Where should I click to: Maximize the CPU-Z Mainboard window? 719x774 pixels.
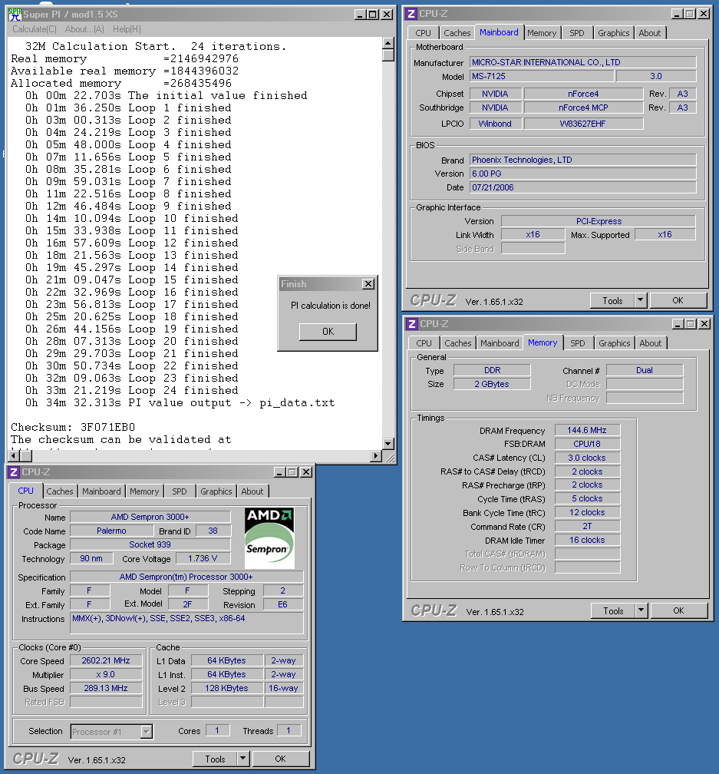point(690,14)
